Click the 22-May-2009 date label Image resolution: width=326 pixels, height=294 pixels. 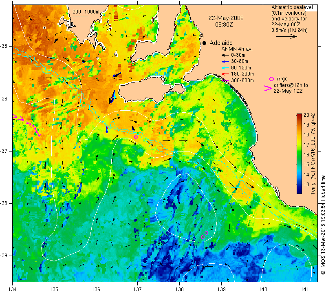click(x=226, y=18)
